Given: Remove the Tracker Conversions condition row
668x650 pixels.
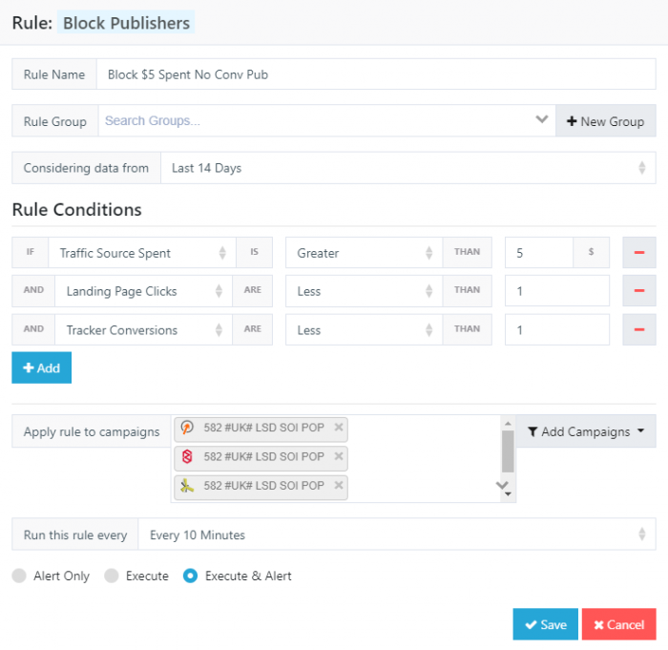Looking at the screenshot, I should (638, 329).
